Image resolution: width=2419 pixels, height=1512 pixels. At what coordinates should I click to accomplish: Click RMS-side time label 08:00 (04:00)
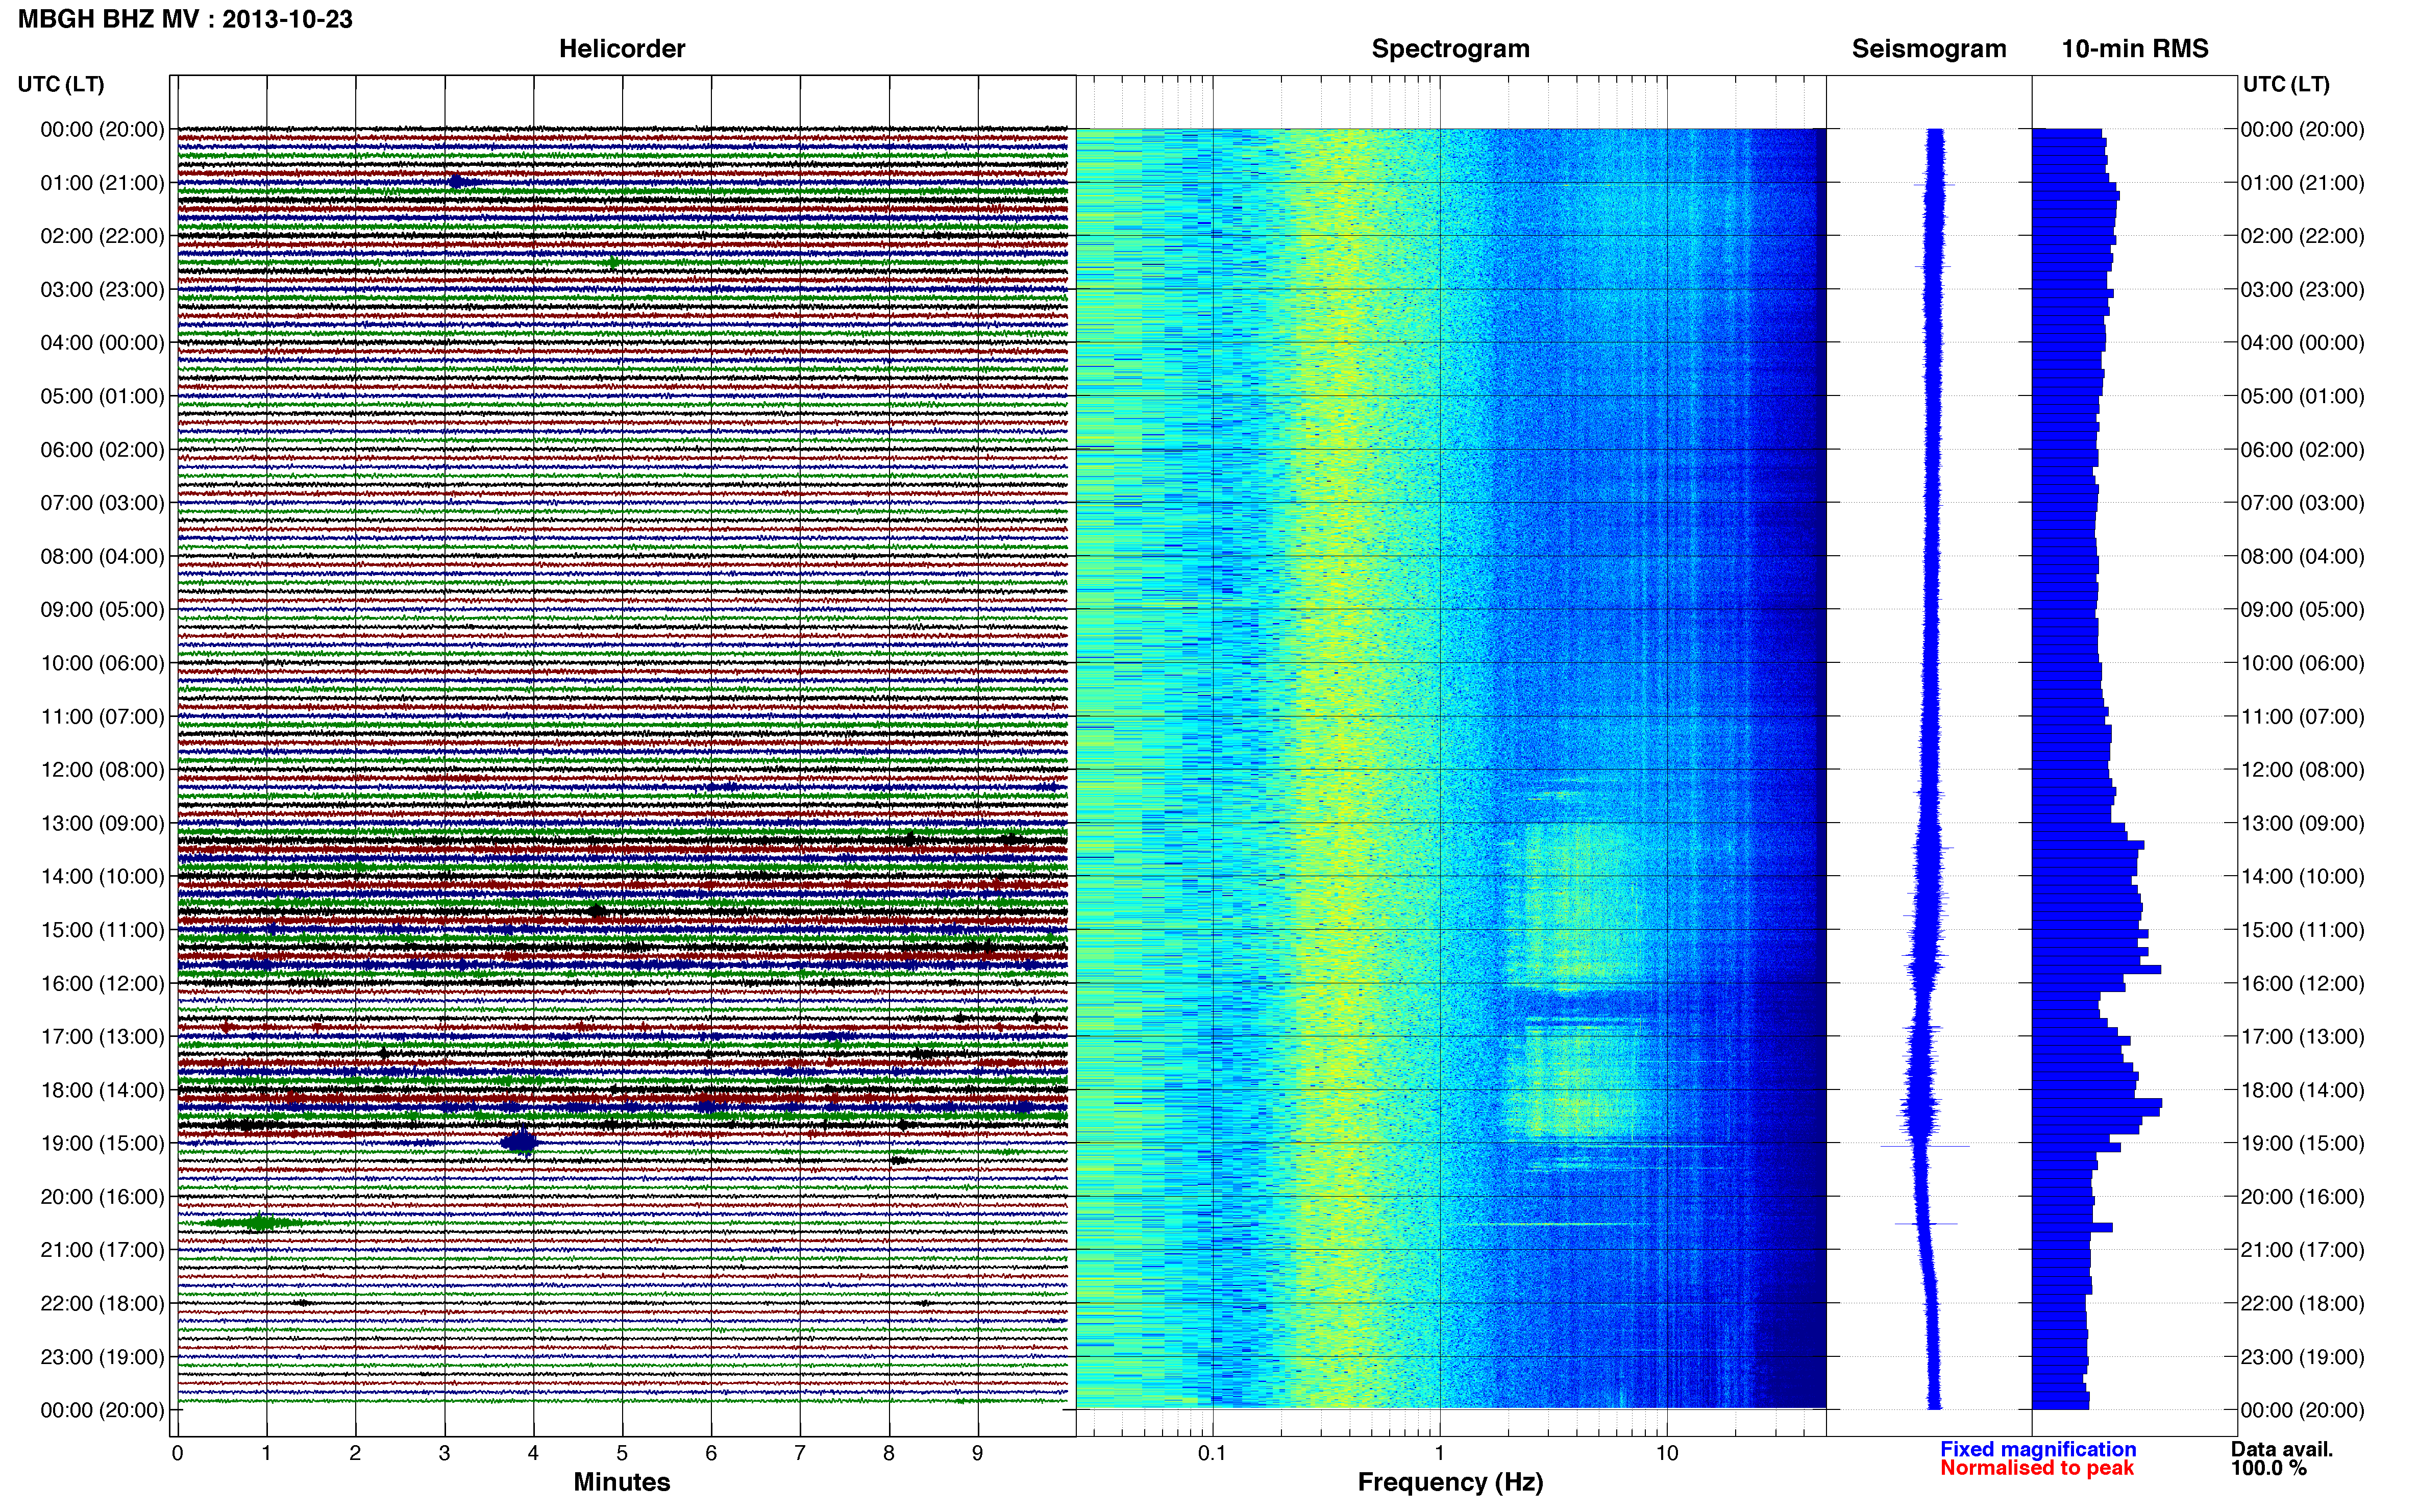2302,556
